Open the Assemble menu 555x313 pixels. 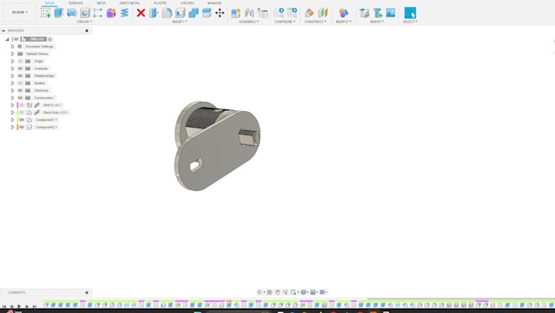248,21
